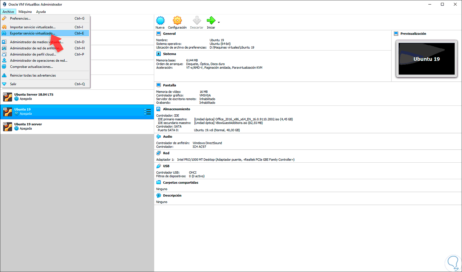Choose Importar servicio virtualizado...
The height and width of the screenshot is (272, 462).
click(x=45, y=27)
